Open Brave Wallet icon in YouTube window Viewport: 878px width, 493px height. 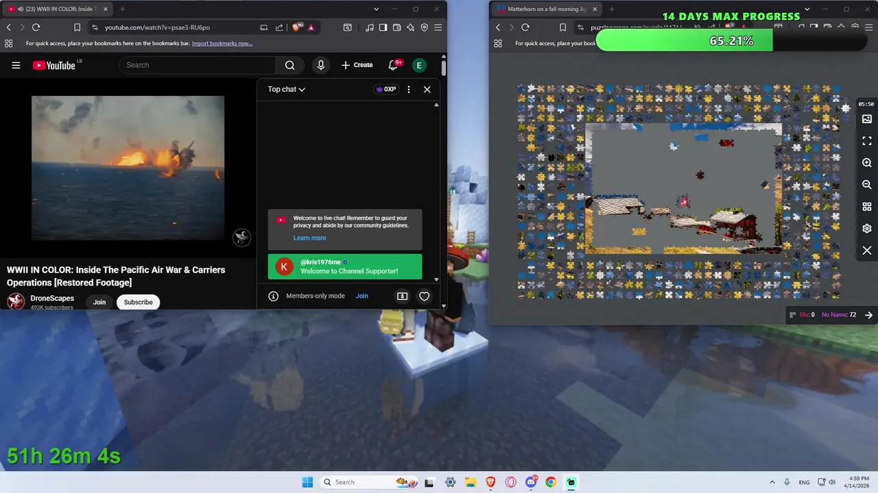coord(396,27)
